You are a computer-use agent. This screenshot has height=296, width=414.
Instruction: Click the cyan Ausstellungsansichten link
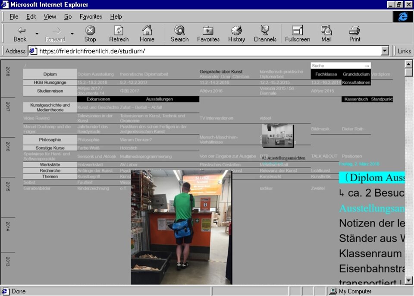[372, 208]
